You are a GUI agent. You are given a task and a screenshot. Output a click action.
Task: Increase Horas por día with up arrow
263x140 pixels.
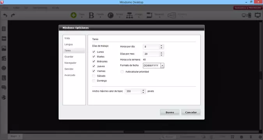click(x=161, y=45)
